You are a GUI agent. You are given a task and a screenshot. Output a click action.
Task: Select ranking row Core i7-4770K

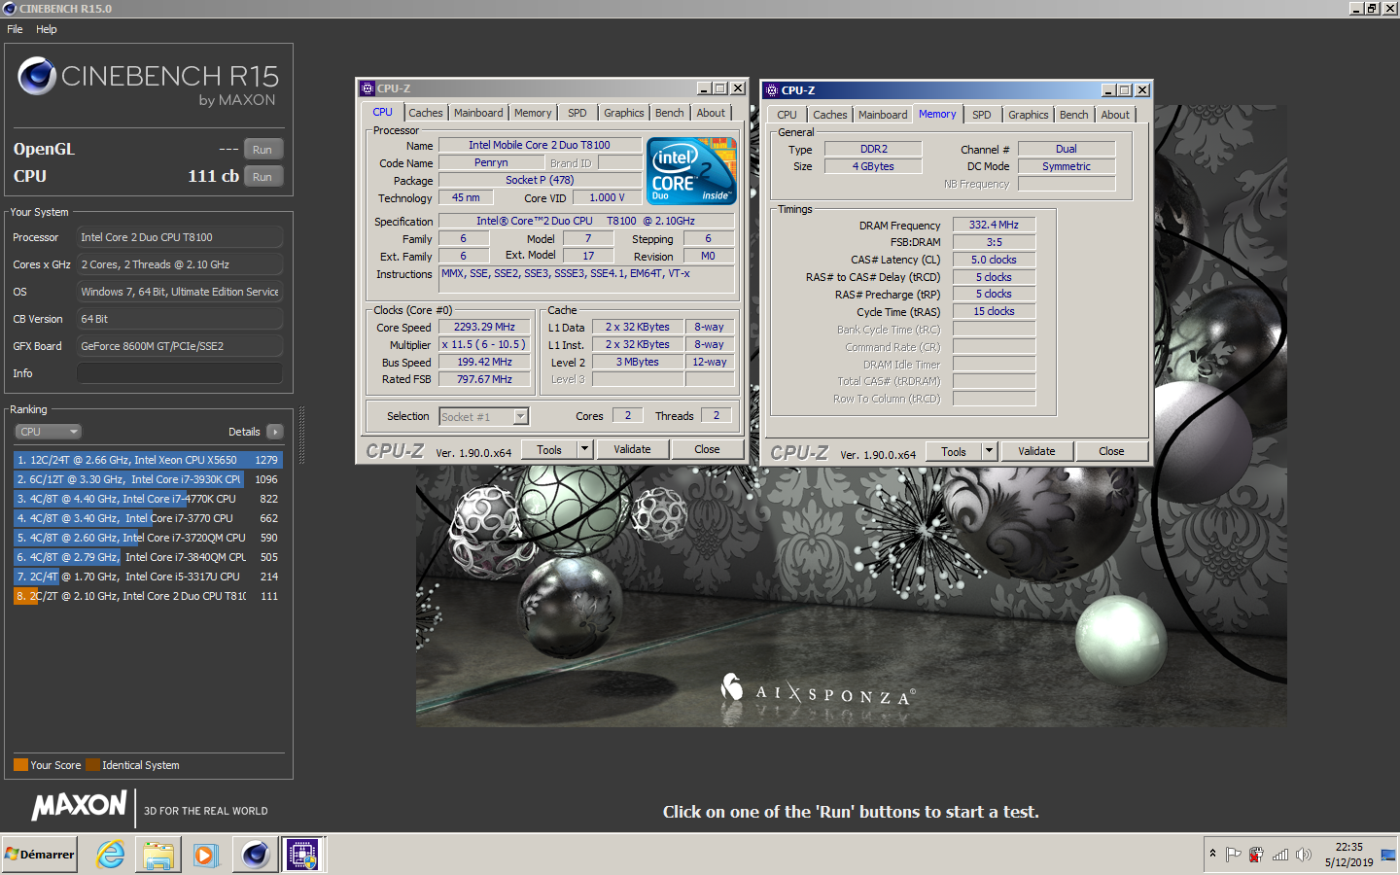tap(148, 499)
